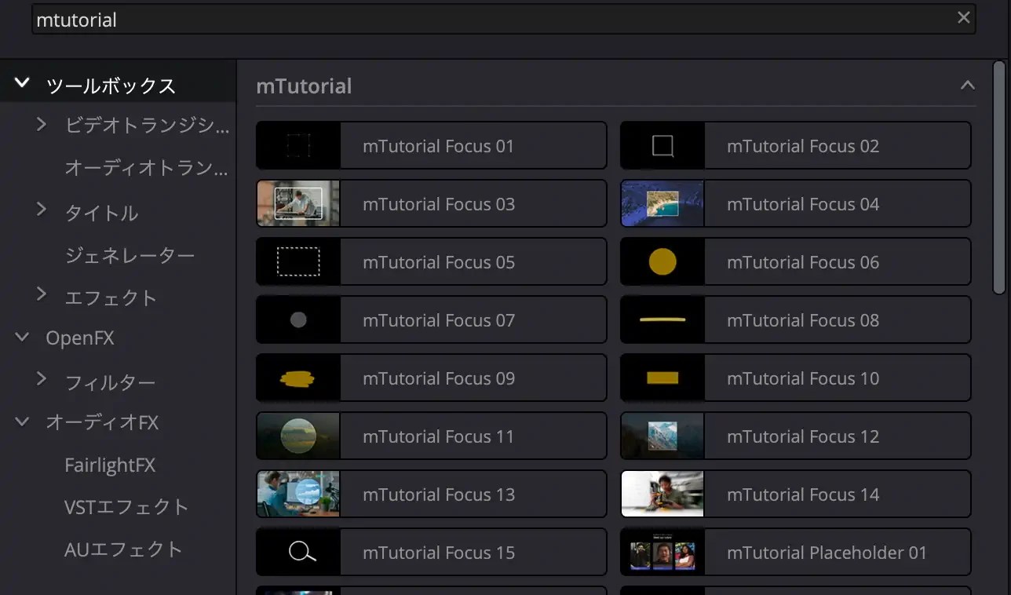Select the mTutorial Focus 03 text label

pyautogui.click(x=439, y=204)
